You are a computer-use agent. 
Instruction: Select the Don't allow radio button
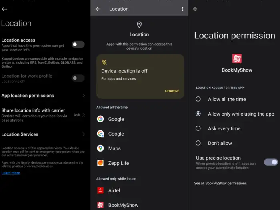pos(198,143)
